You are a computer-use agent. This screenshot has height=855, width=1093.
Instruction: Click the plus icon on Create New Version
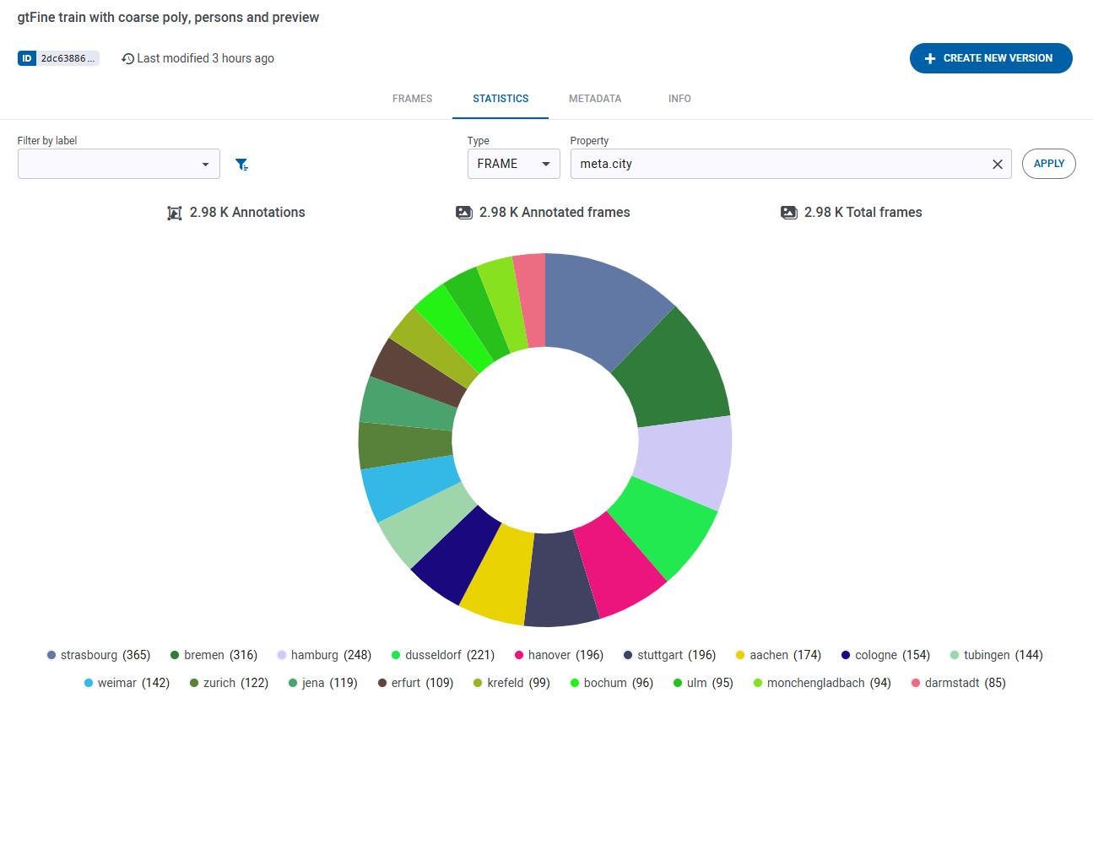pos(929,58)
